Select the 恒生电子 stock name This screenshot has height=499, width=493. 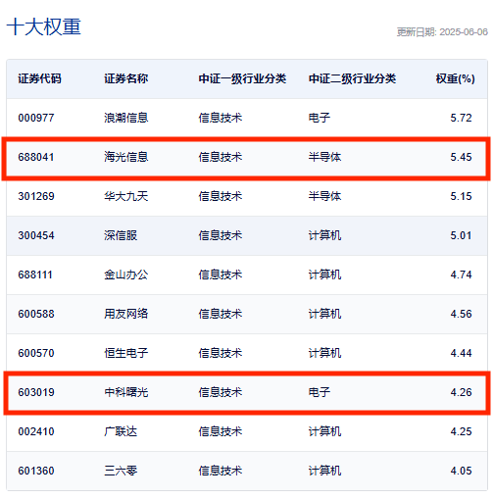coord(126,353)
